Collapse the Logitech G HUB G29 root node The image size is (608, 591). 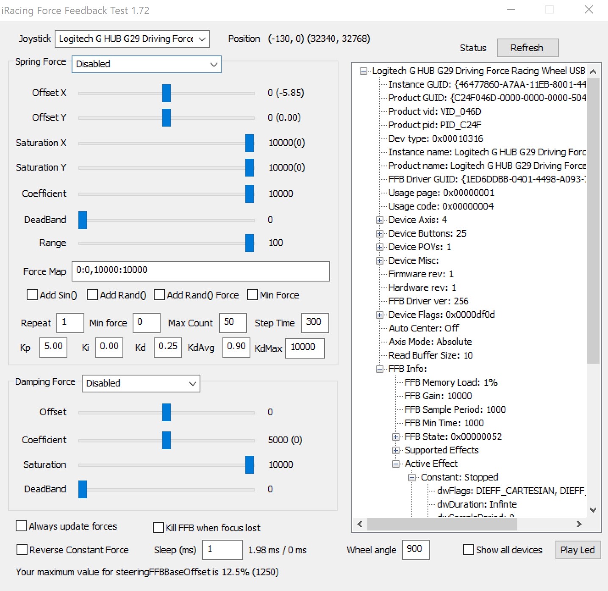click(x=364, y=71)
